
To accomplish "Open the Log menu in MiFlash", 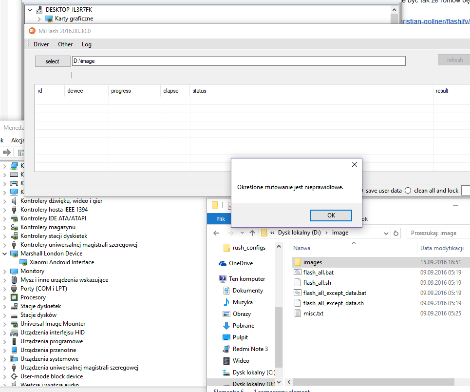I will [86, 44].
